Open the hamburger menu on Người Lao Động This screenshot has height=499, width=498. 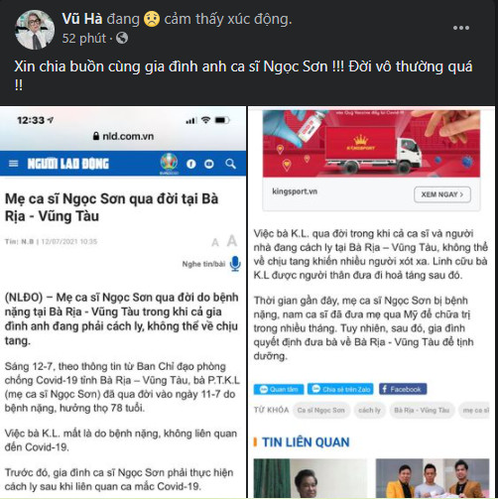coord(13,164)
